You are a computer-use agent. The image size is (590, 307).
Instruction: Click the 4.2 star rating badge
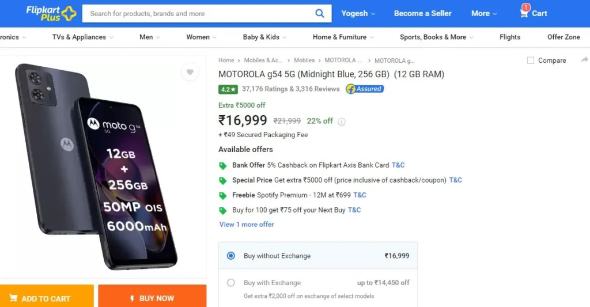point(228,89)
